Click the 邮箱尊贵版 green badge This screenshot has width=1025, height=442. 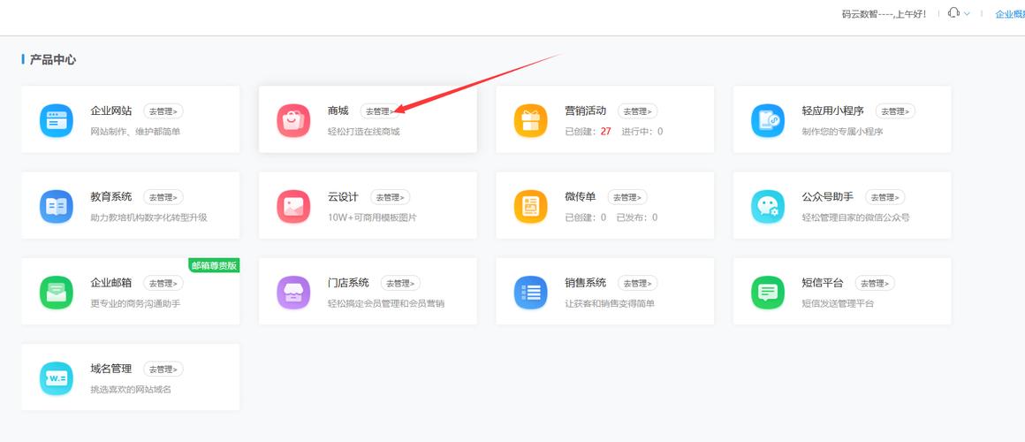pyautogui.click(x=214, y=265)
